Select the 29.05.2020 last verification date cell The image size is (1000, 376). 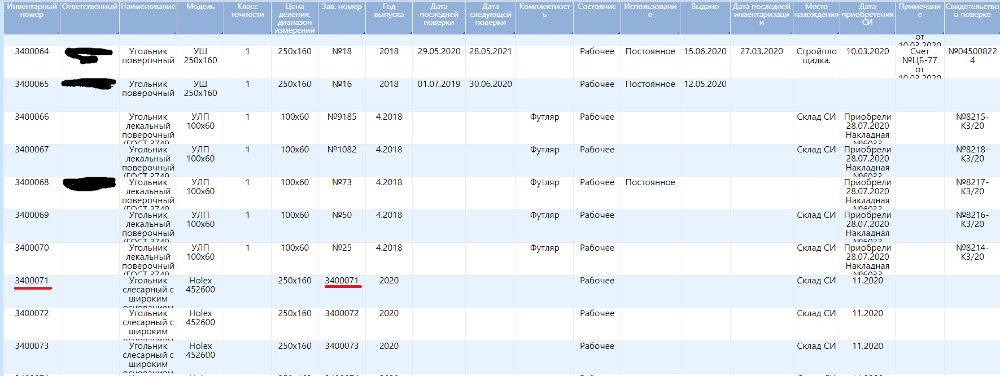point(439,51)
